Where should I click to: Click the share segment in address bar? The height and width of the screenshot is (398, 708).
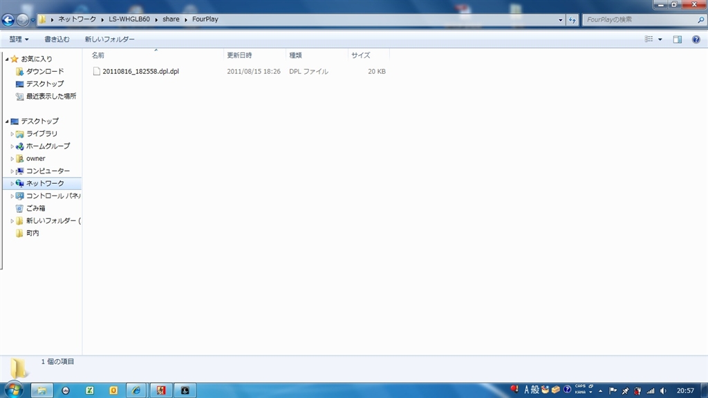coord(171,19)
